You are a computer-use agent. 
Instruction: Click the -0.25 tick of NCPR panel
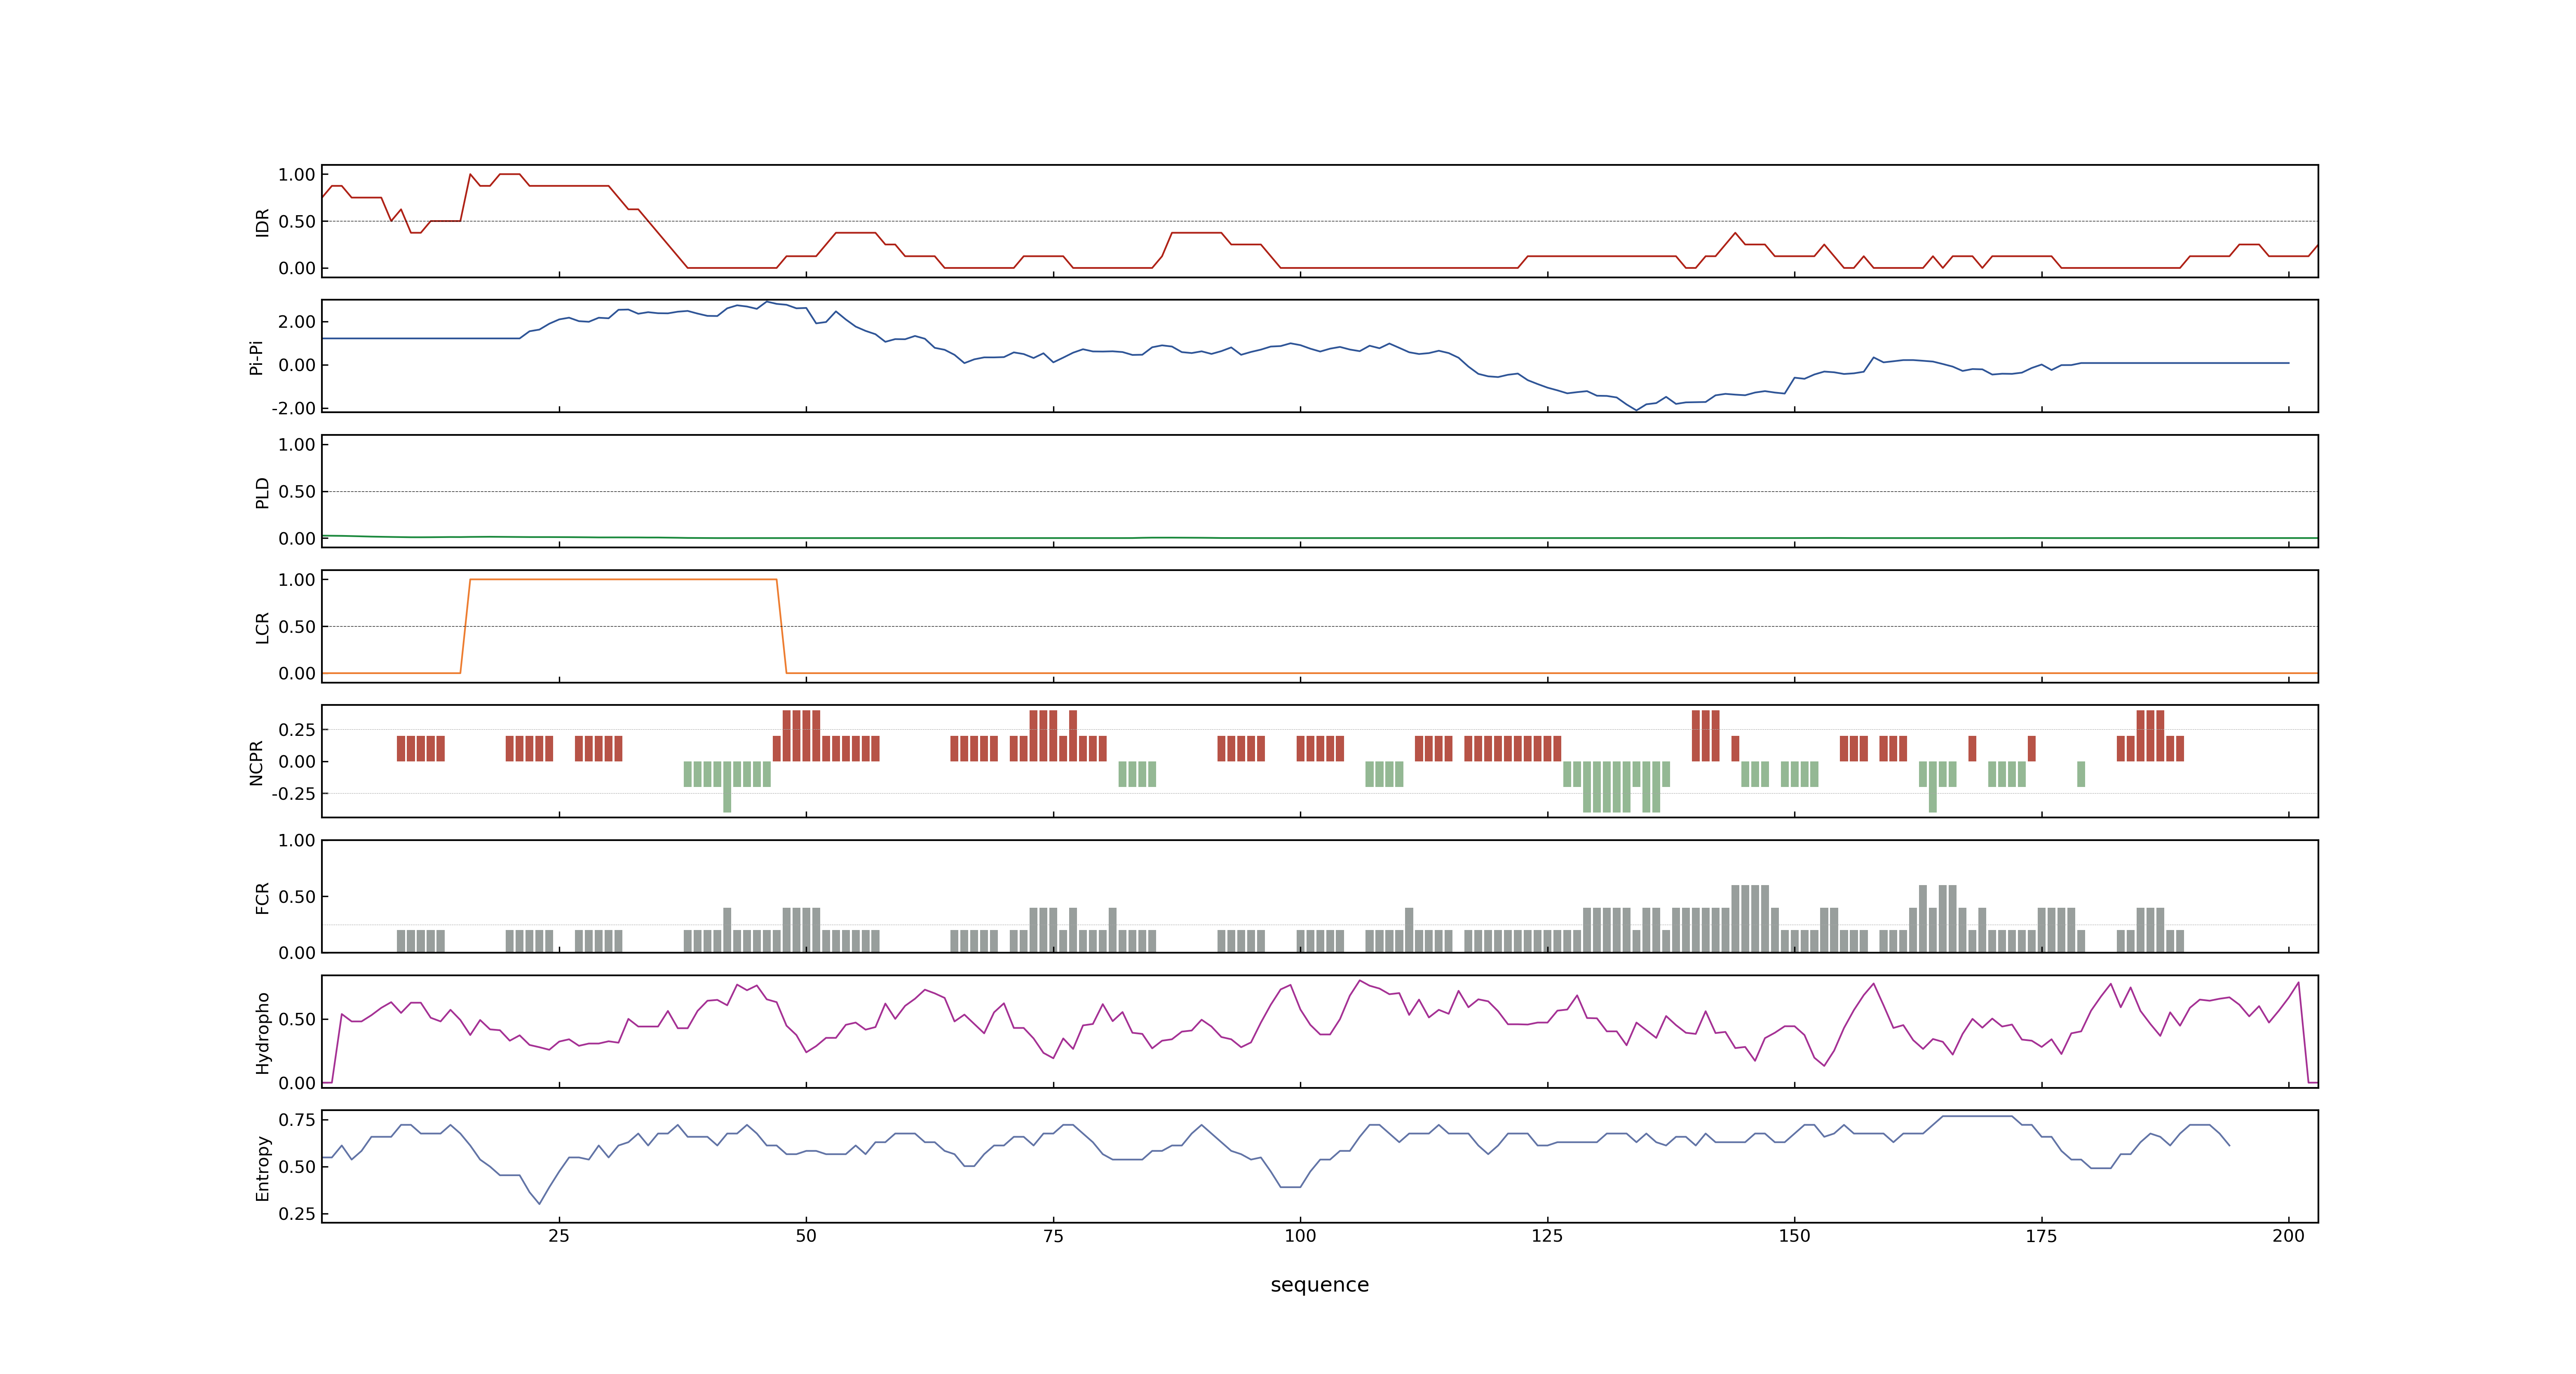point(293,794)
